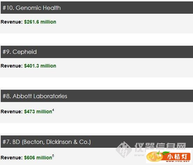Select the $473 million revenue text
The height and width of the screenshot is (165, 193).
point(38,112)
